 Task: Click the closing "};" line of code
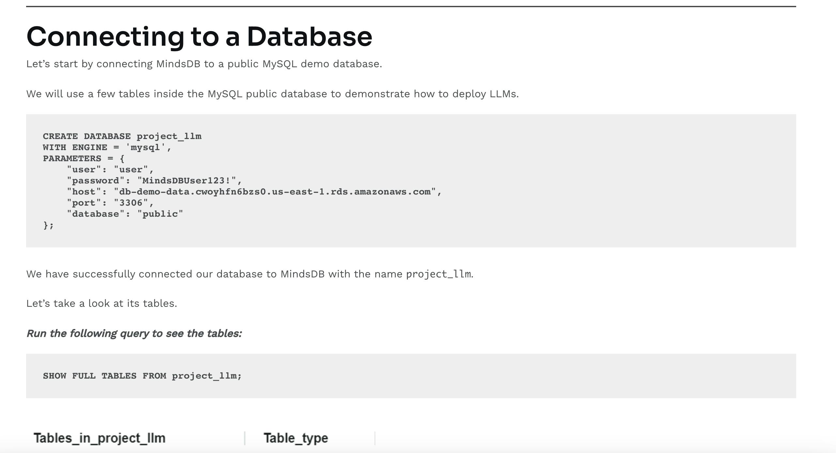tap(48, 225)
